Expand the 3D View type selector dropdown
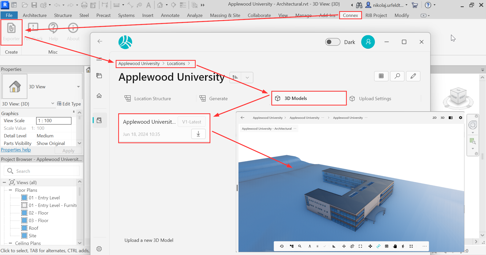The image size is (486, 255). point(78,87)
